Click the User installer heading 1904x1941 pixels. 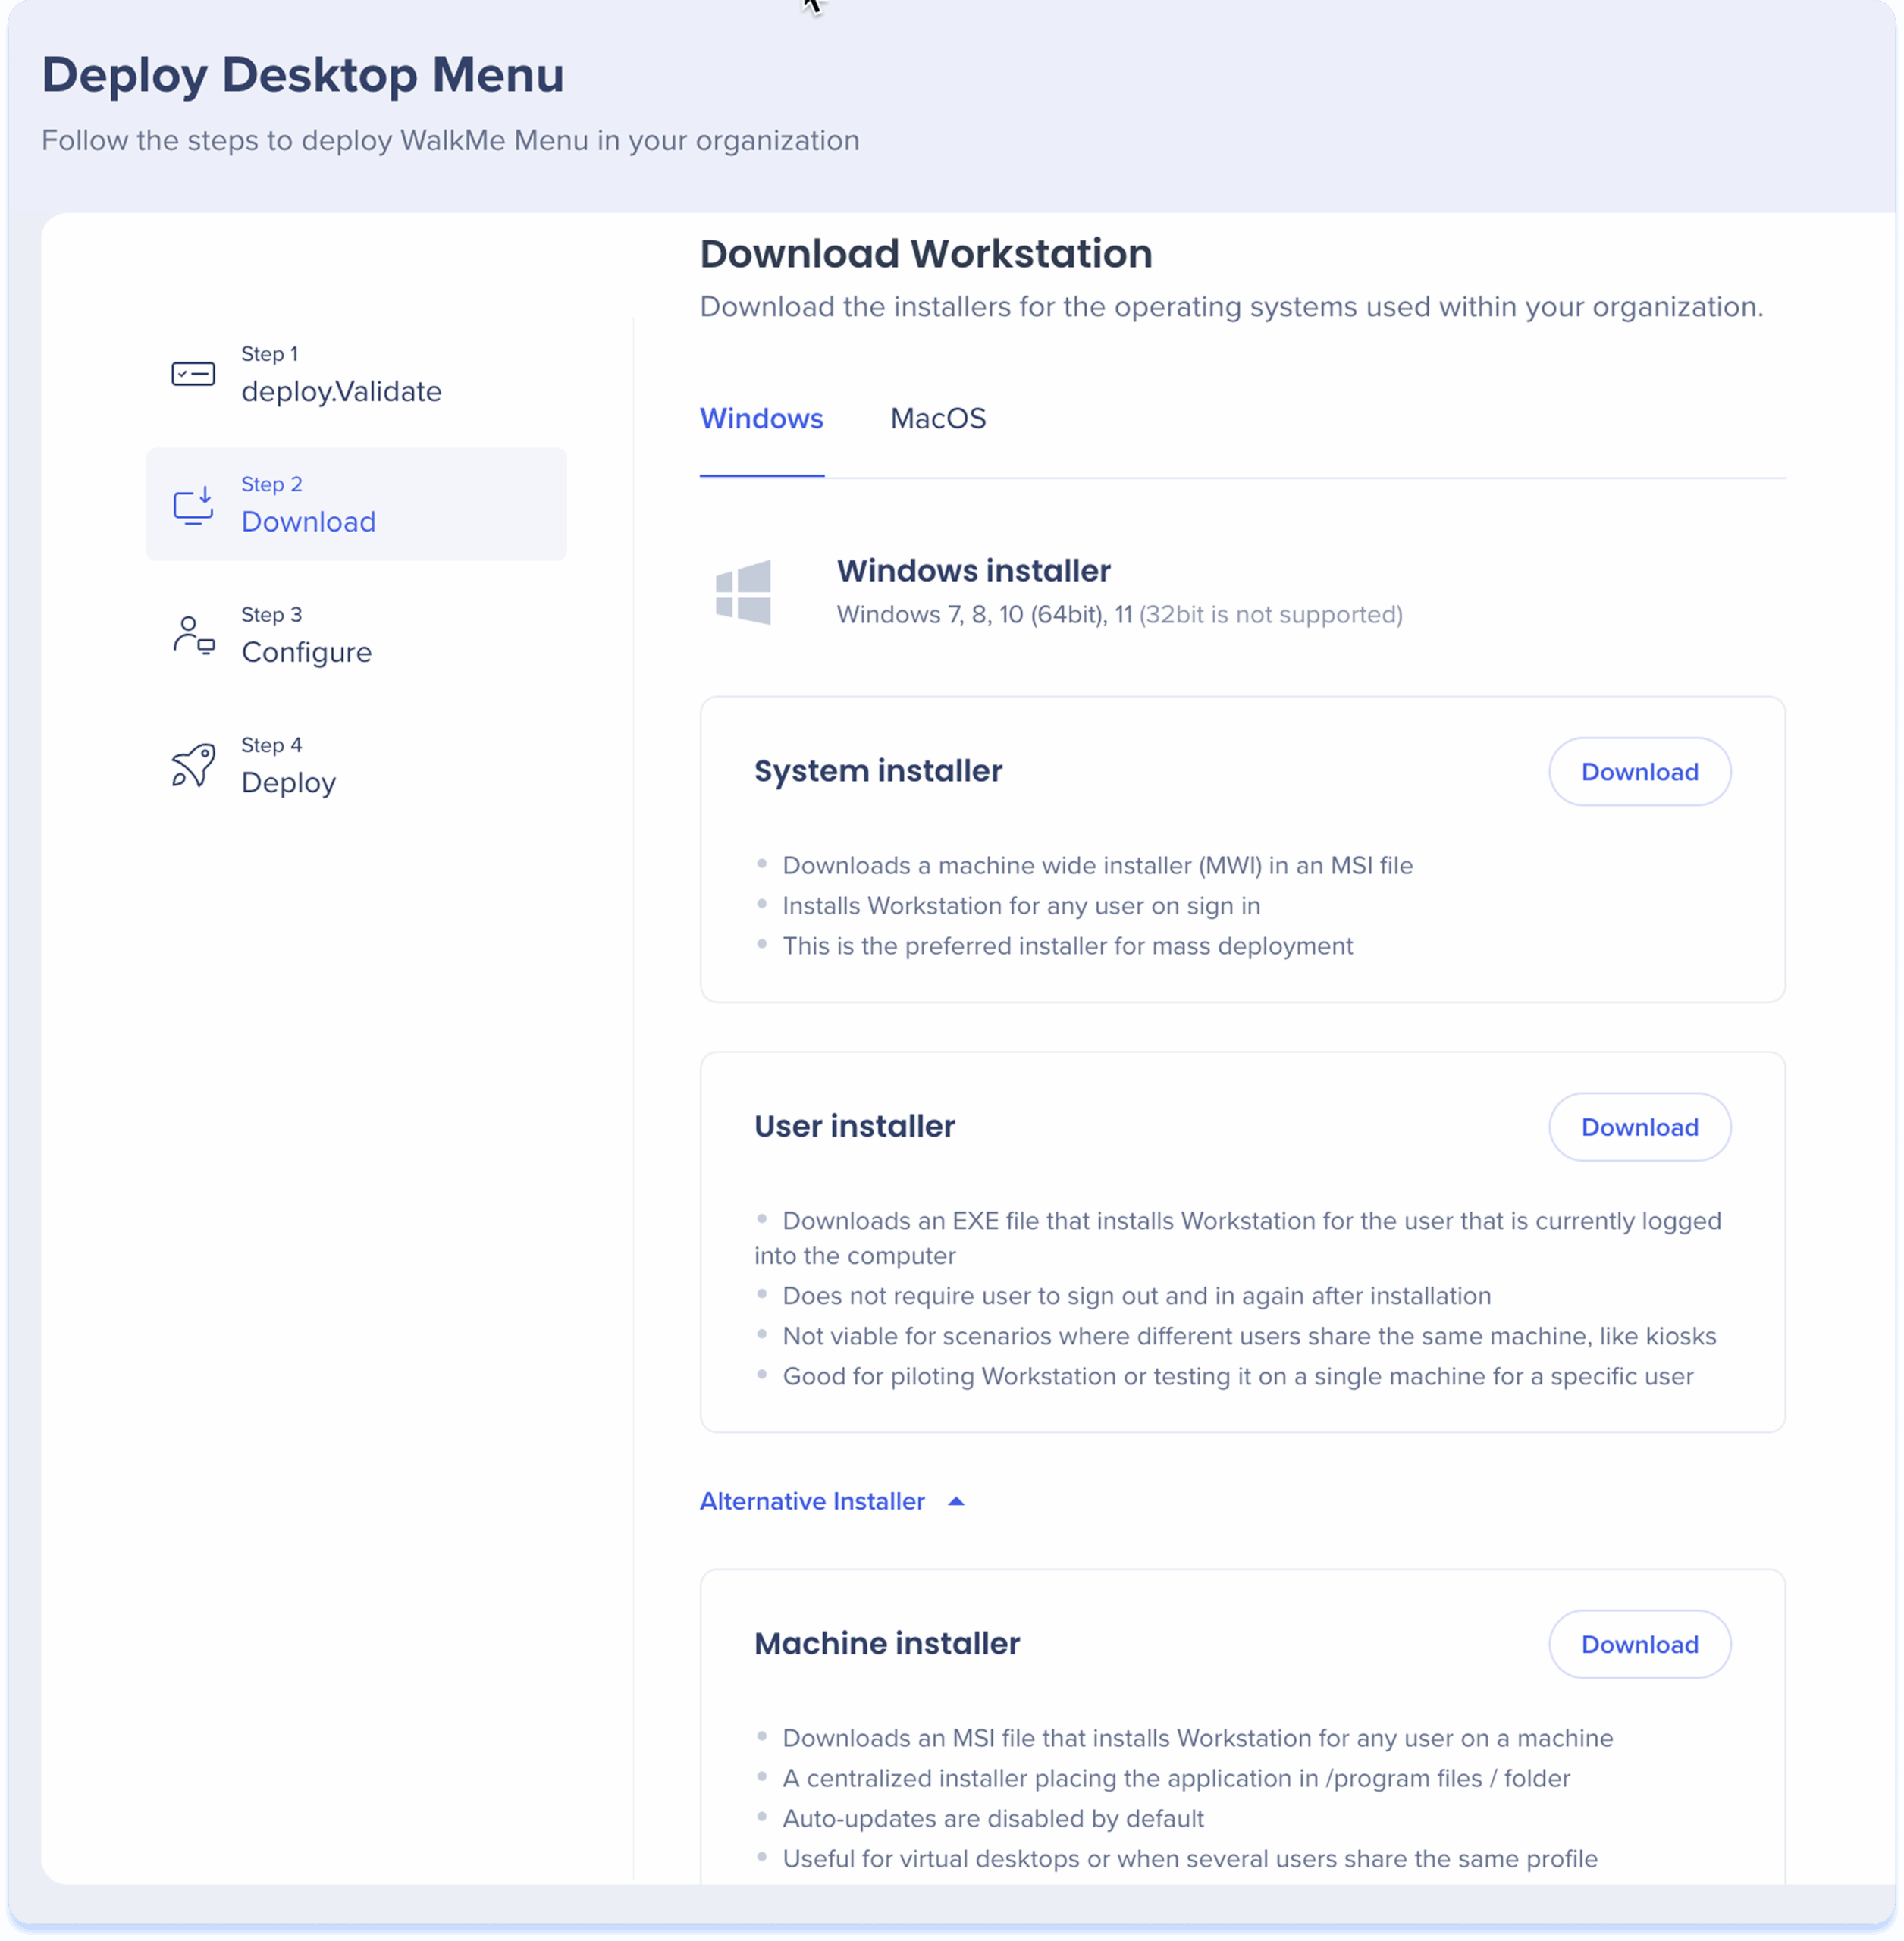(x=854, y=1126)
